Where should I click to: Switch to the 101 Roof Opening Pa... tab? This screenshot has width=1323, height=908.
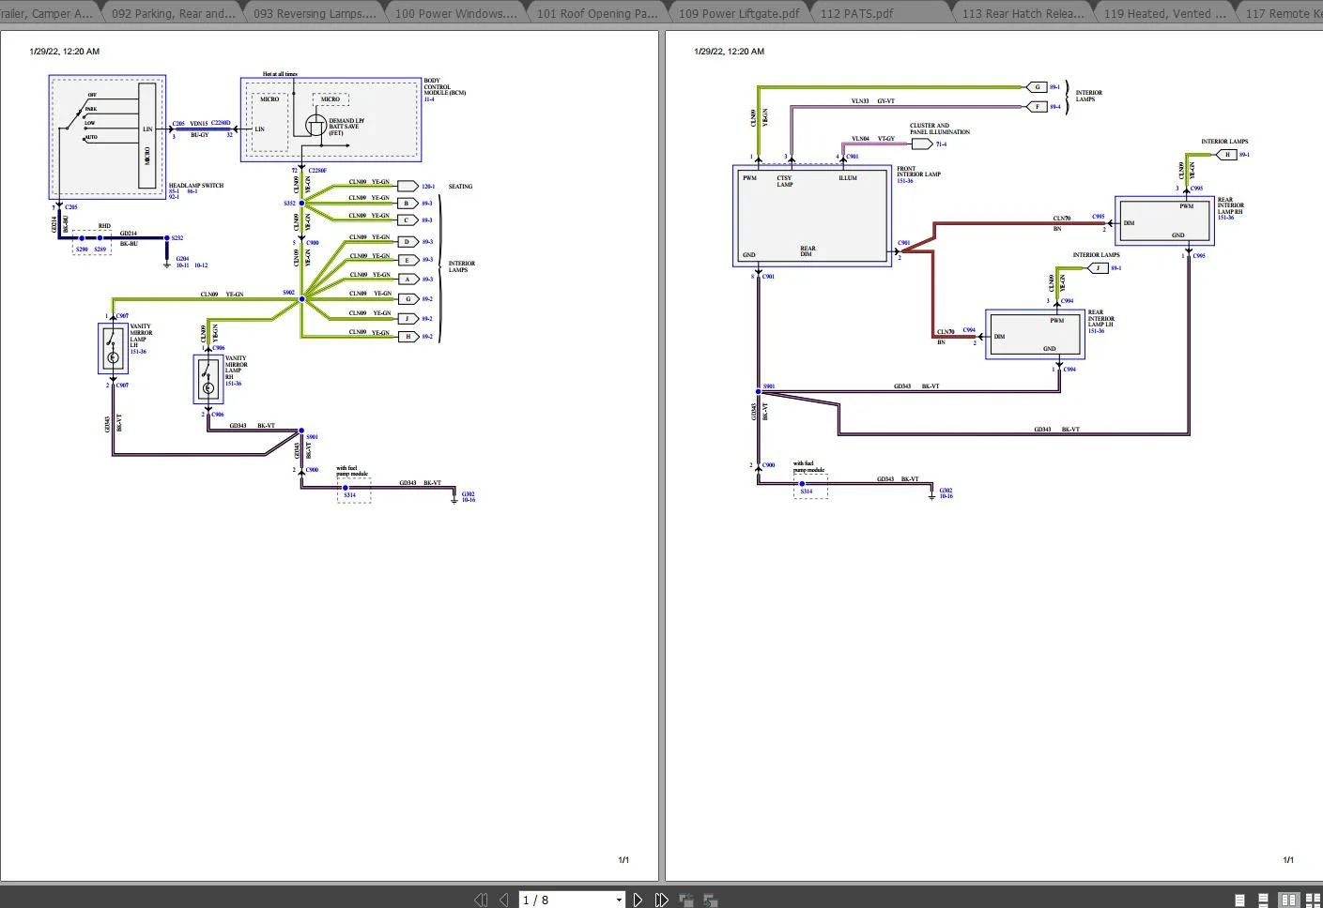pyautogui.click(x=597, y=13)
